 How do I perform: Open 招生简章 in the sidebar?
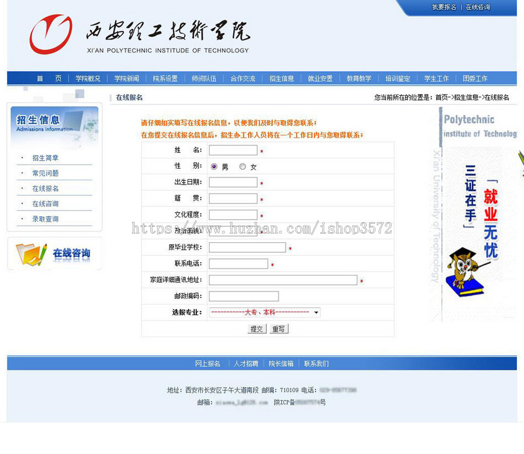click(x=45, y=158)
